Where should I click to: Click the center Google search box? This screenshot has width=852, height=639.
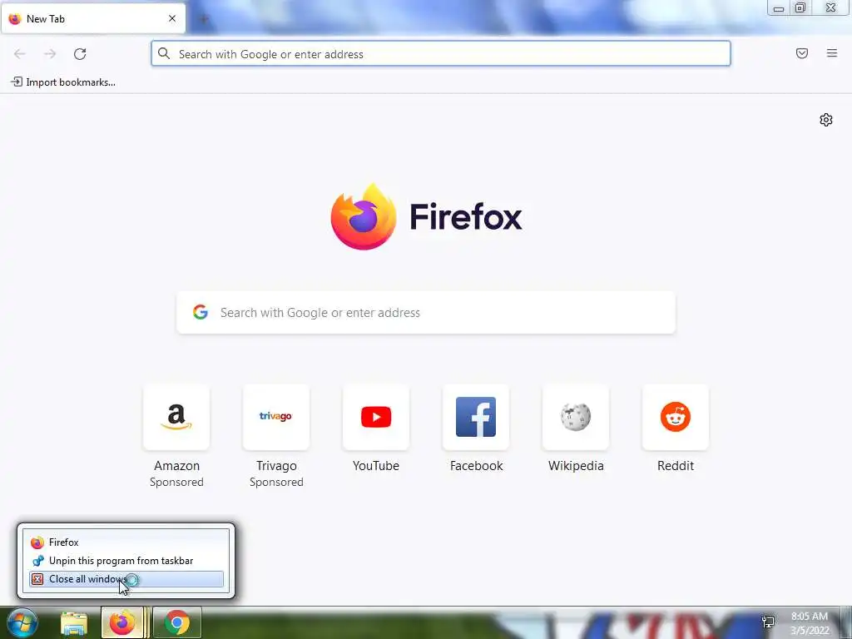(426, 313)
